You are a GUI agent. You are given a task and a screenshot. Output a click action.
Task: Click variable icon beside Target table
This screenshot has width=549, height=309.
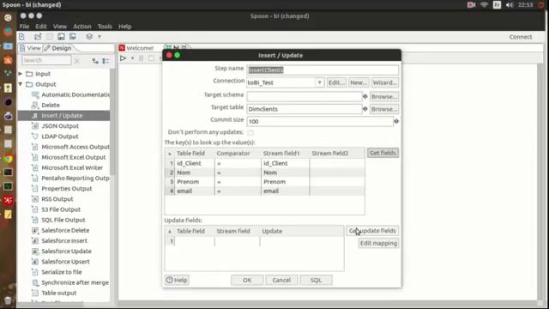365,109
